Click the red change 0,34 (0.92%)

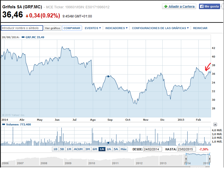44,16
